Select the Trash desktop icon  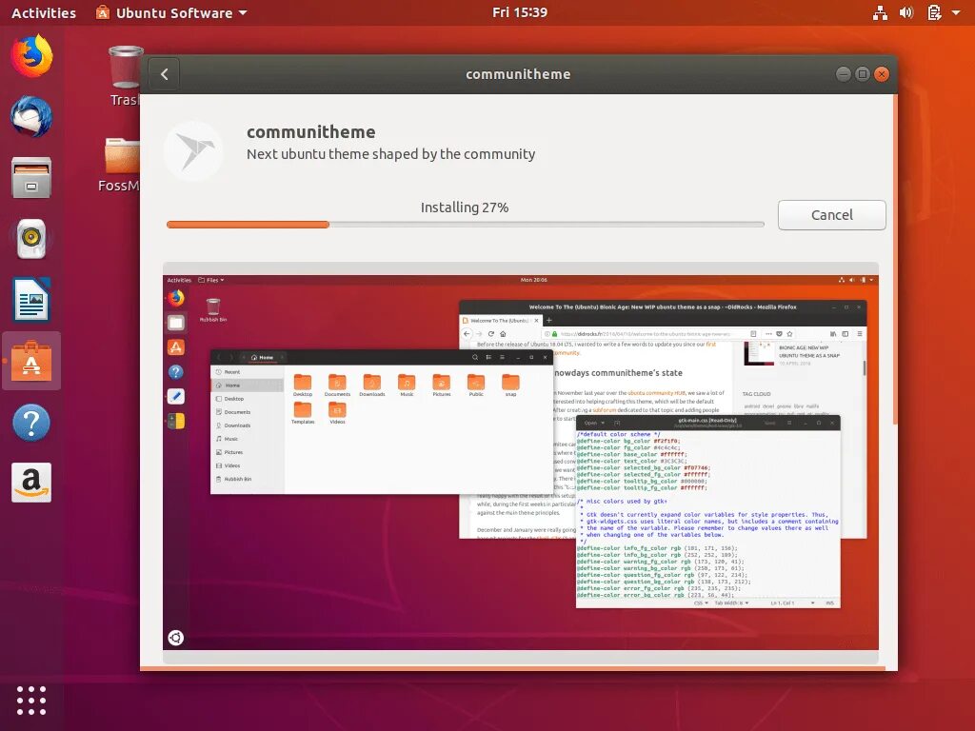pyautogui.click(x=125, y=76)
